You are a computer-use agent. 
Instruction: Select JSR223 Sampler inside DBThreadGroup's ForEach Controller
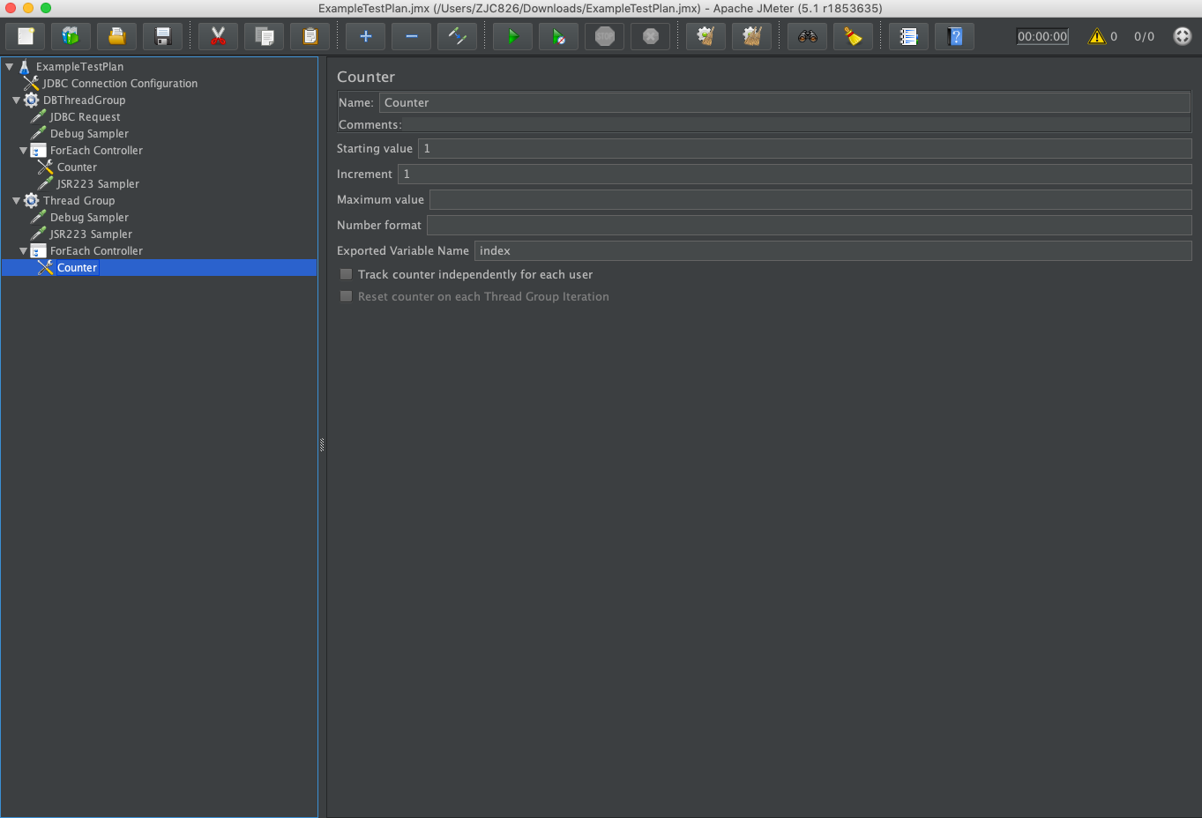click(98, 183)
